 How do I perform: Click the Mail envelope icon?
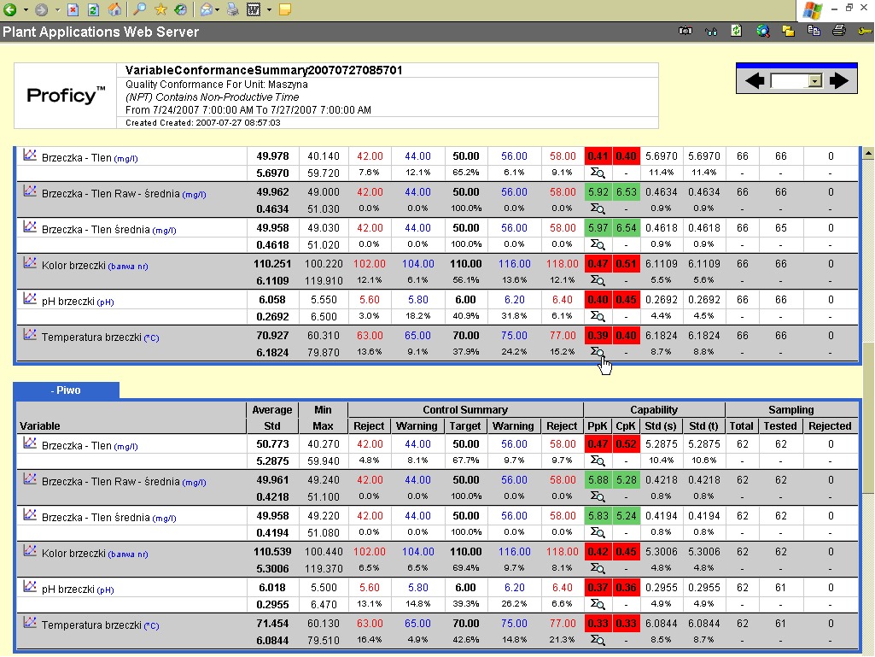(206, 9)
